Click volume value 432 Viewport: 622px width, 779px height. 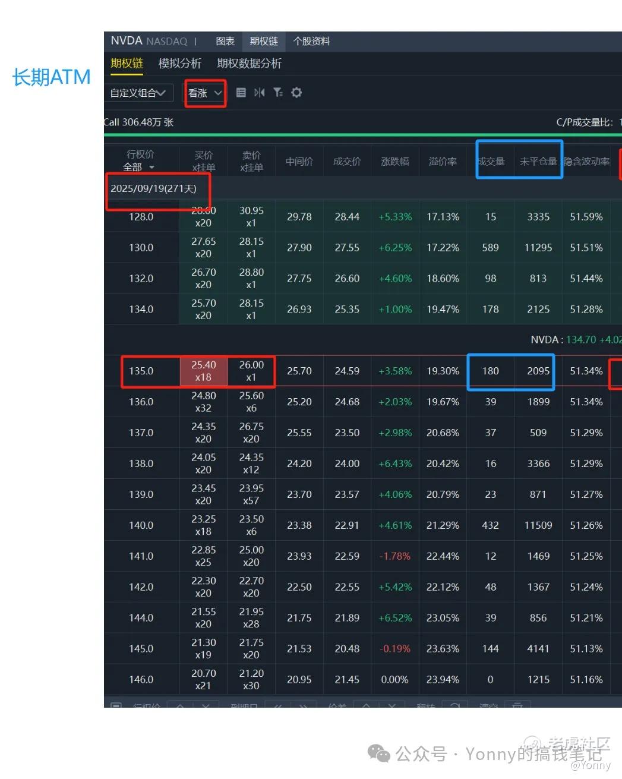click(491, 526)
